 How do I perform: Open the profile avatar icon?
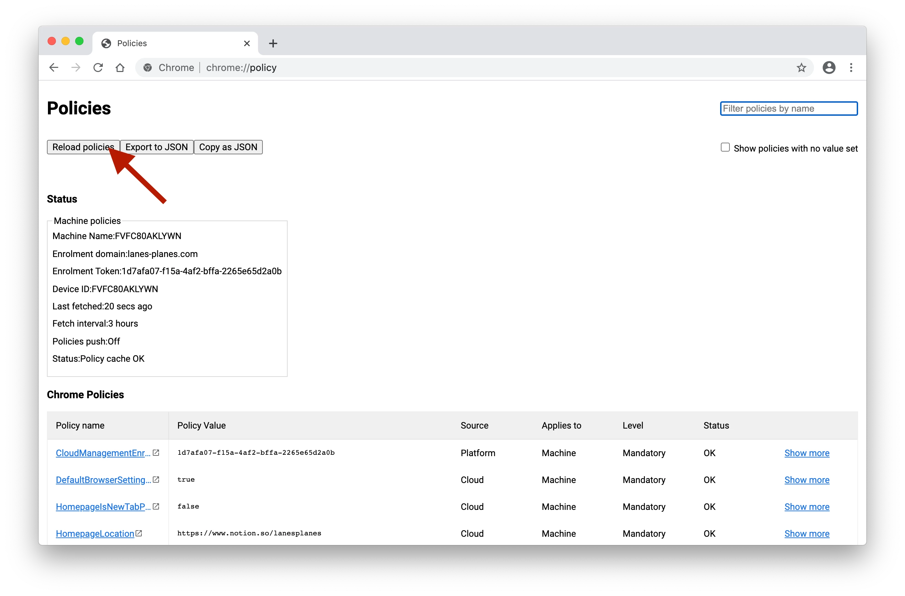pyautogui.click(x=828, y=68)
